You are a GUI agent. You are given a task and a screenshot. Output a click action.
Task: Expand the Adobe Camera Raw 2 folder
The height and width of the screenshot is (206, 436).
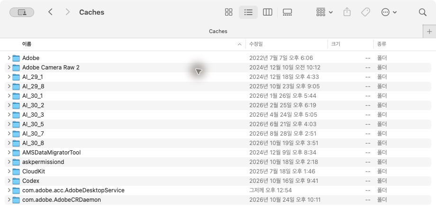pyautogui.click(x=9, y=68)
